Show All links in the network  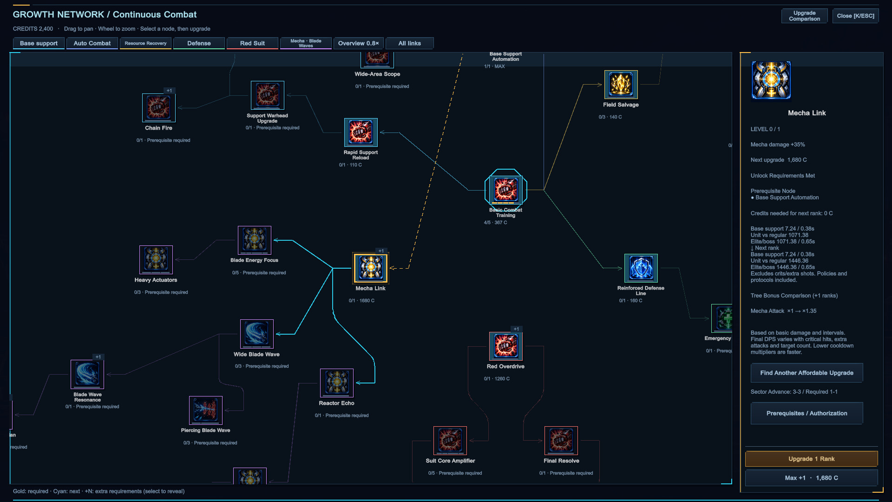(410, 43)
